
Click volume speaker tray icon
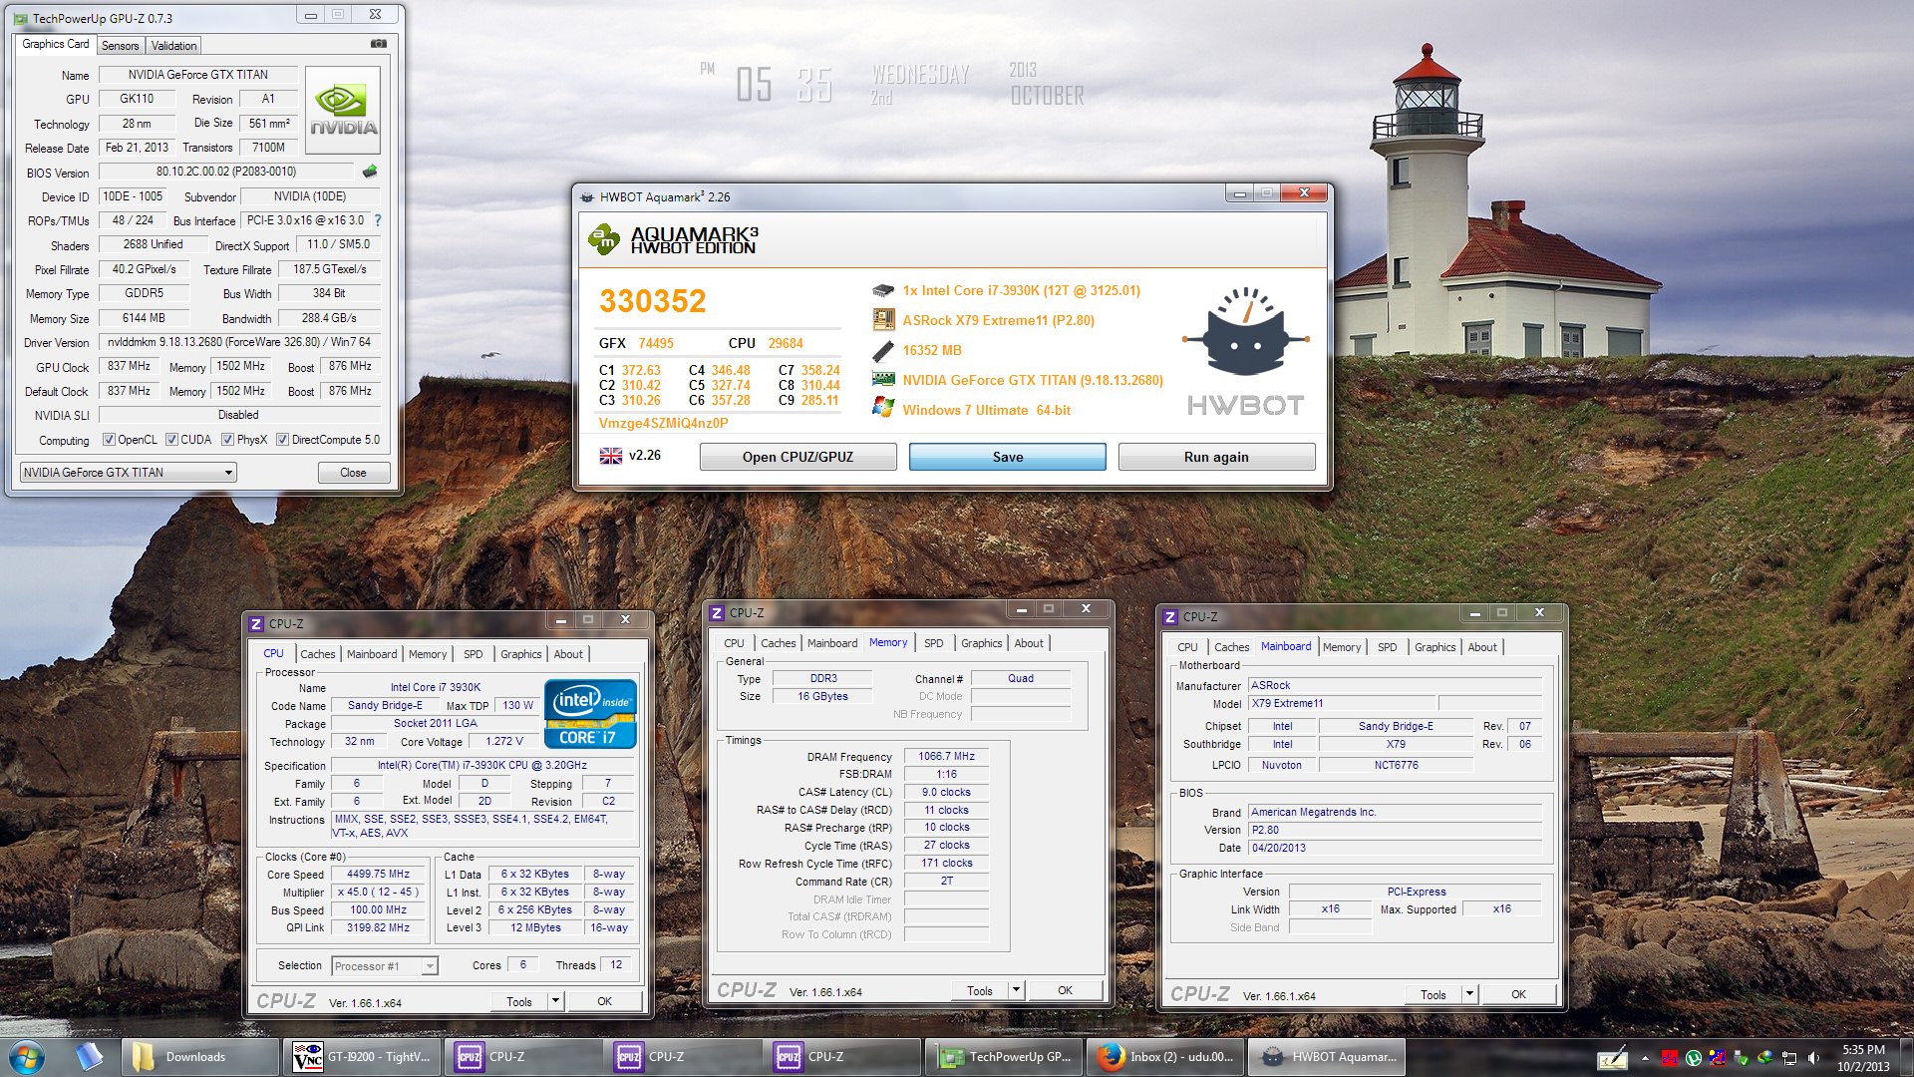[1813, 1058]
